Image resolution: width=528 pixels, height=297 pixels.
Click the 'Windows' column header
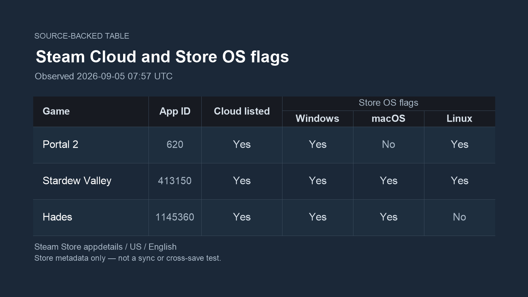pos(317,119)
